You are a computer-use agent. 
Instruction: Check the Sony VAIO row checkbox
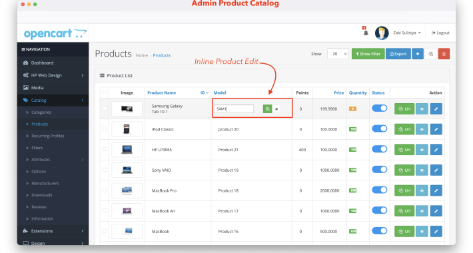[x=105, y=170]
